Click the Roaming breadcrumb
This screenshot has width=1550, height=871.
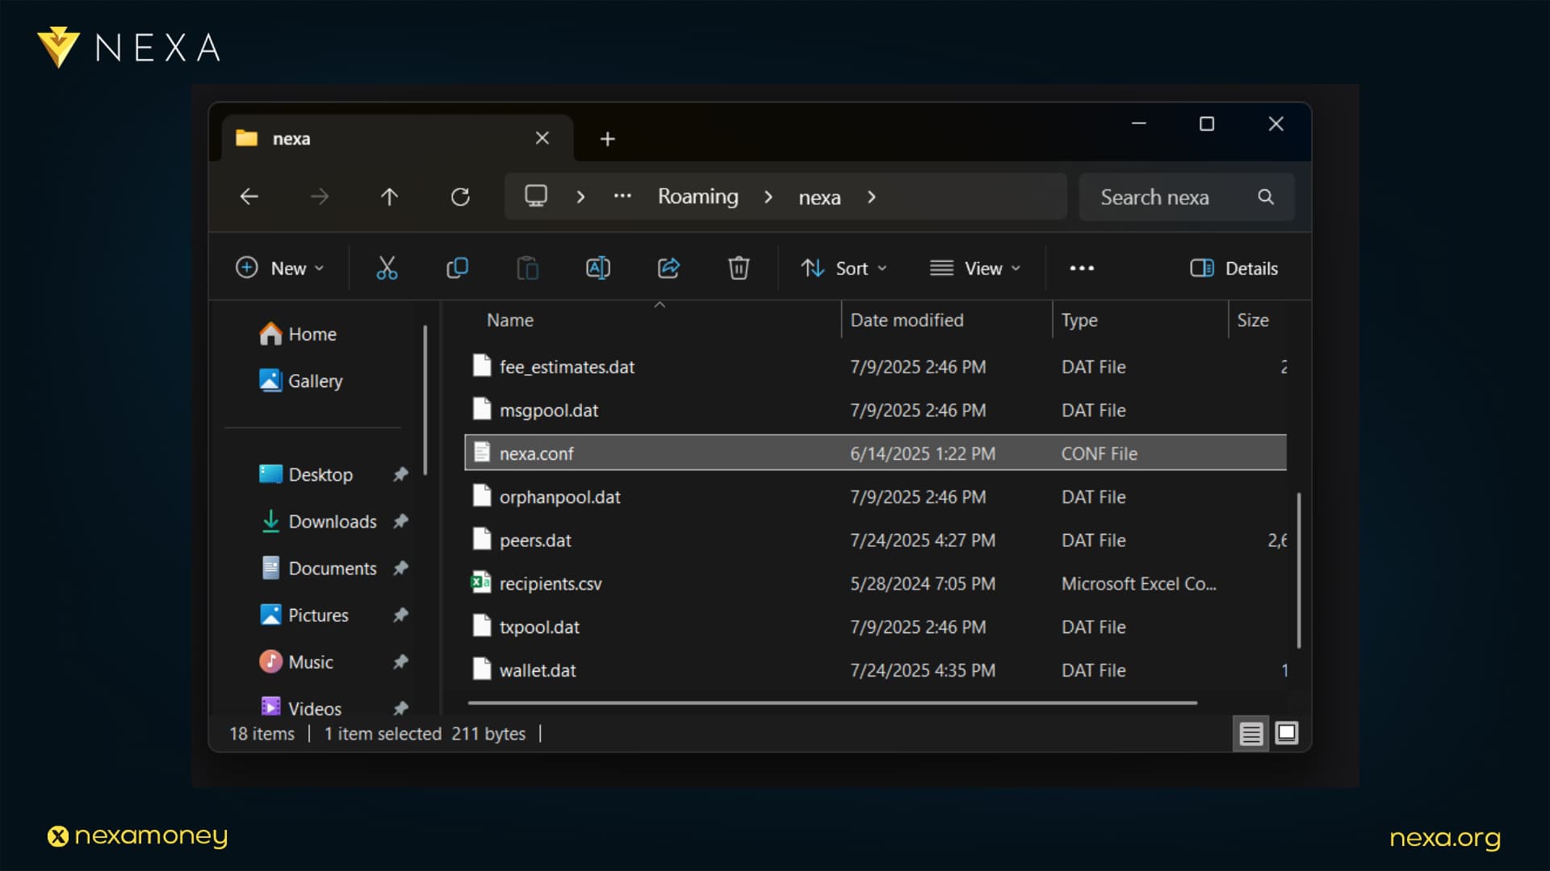pos(697,197)
